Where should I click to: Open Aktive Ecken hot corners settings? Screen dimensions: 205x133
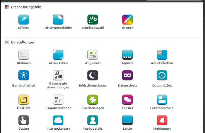click(58, 55)
